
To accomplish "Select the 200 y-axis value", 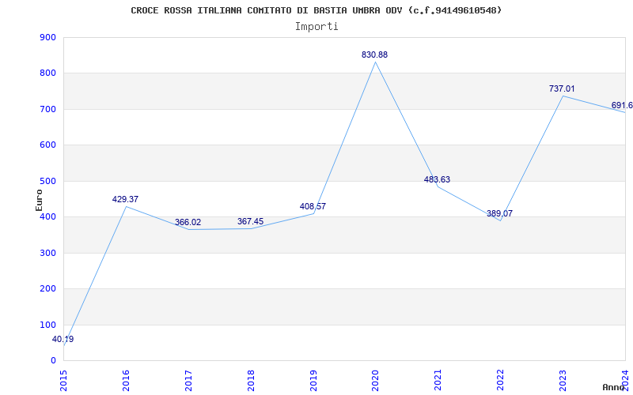I will coord(47,289).
